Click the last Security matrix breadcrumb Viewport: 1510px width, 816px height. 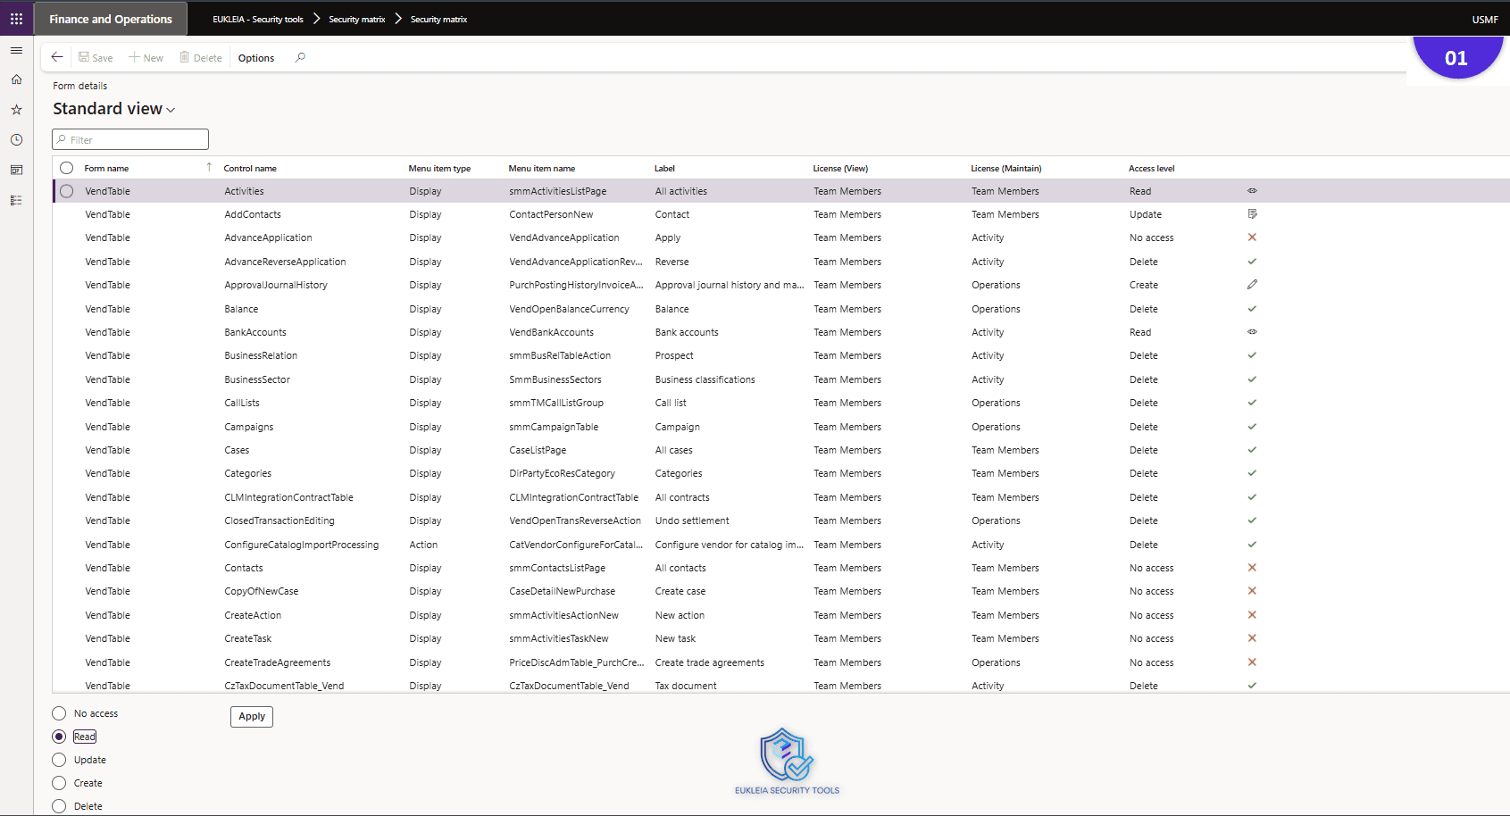click(438, 19)
